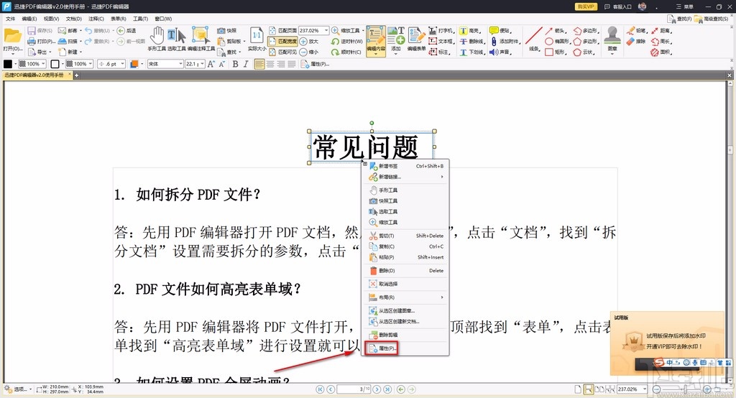Open a file with 打开 folder icon
The height and width of the screenshot is (398, 736).
tap(12, 40)
